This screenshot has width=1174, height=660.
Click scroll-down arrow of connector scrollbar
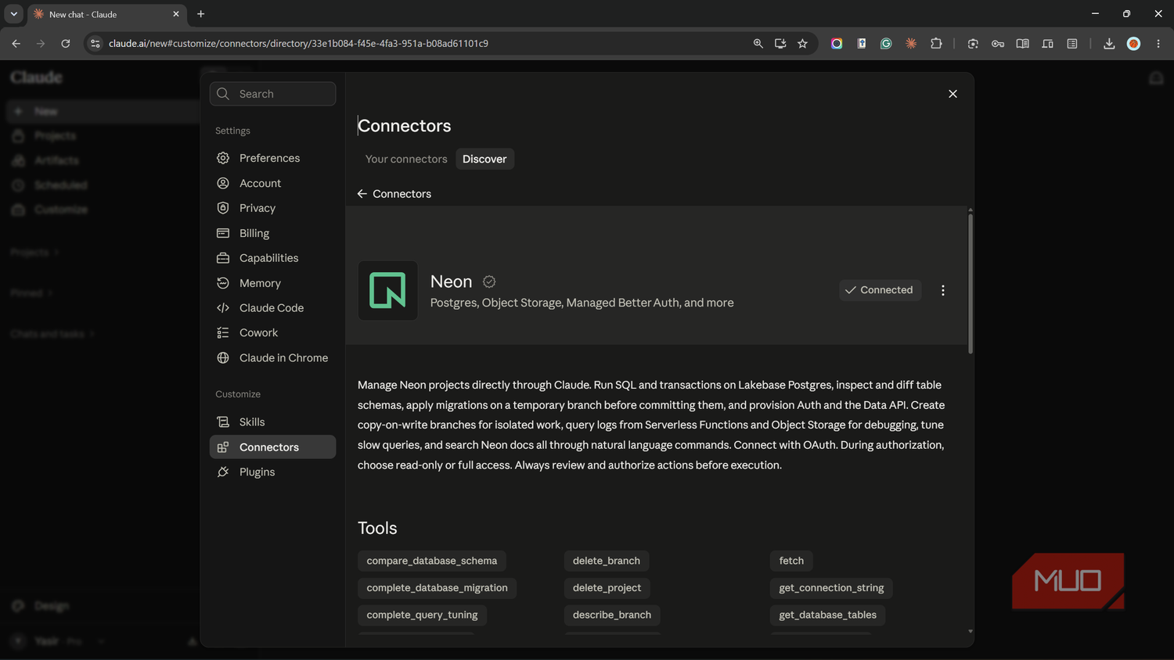971,631
